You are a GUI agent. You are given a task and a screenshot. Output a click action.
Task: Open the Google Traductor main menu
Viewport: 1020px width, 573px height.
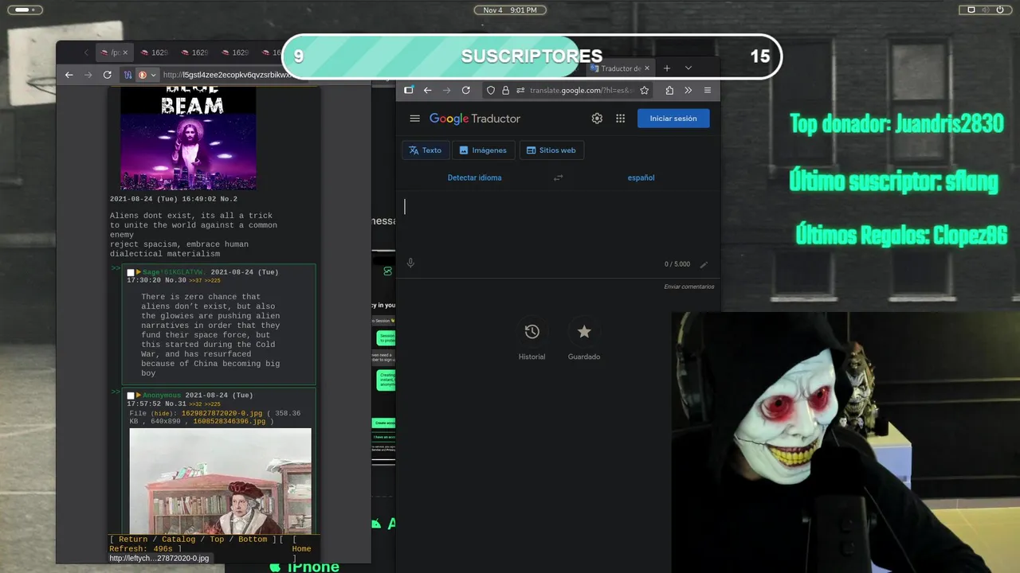(x=414, y=119)
